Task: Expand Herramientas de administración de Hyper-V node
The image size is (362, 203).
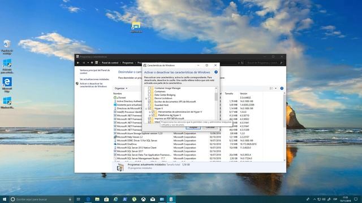Action: pyautogui.click(x=150, y=112)
